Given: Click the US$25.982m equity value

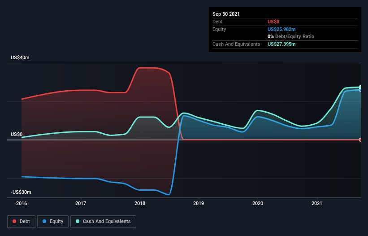Looking at the screenshot, I should point(281,29).
